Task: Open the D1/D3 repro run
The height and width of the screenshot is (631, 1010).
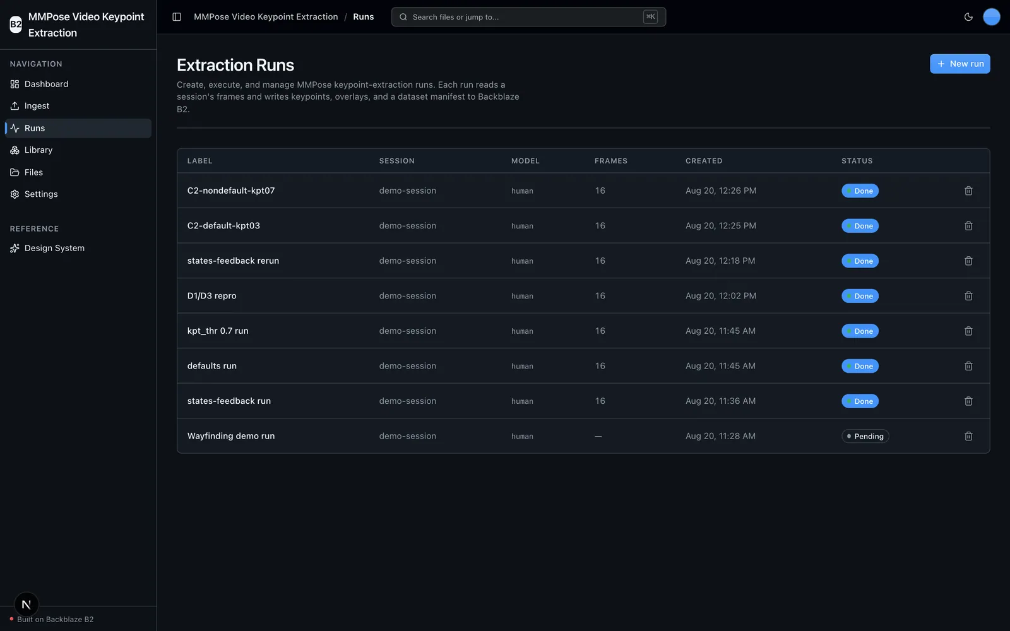Action: pyautogui.click(x=211, y=296)
